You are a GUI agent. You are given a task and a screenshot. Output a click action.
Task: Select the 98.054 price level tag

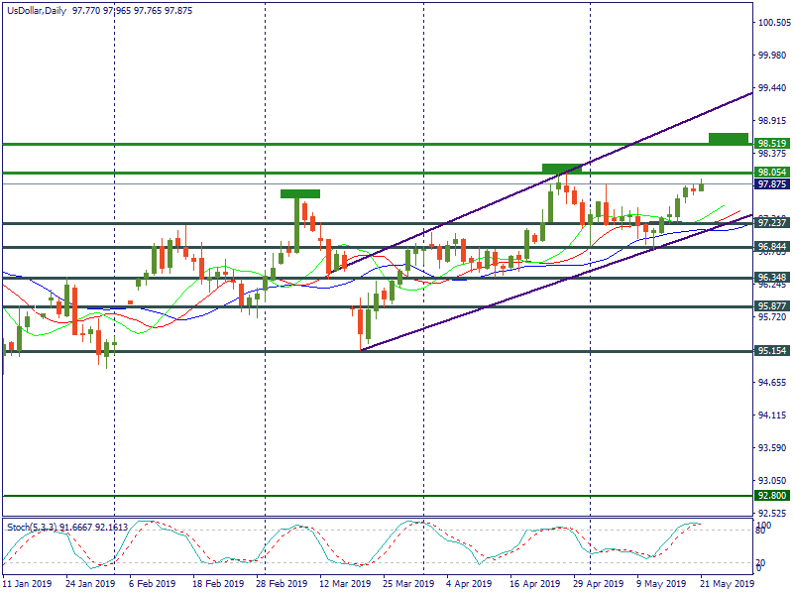pyautogui.click(x=771, y=173)
